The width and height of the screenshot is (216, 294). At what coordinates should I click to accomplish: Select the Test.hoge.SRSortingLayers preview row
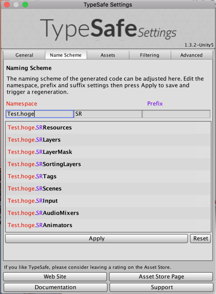(108, 164)
